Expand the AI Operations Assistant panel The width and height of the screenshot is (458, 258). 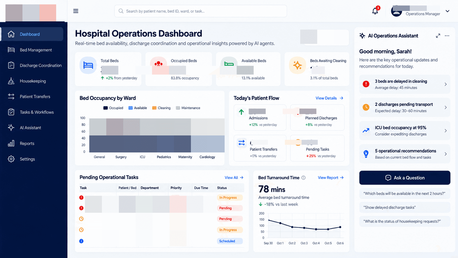(x=438, y=36)
